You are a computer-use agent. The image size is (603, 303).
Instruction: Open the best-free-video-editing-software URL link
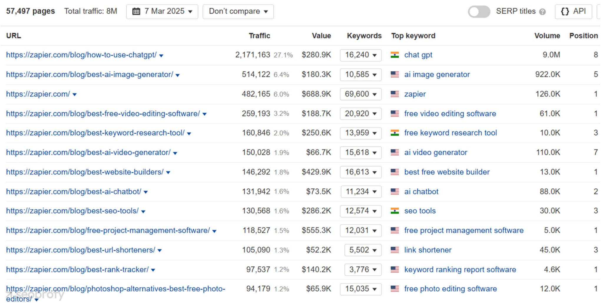(103, 114)
